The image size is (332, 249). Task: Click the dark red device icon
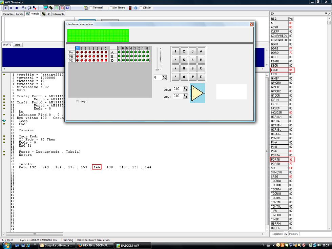[x=130, y=8]
